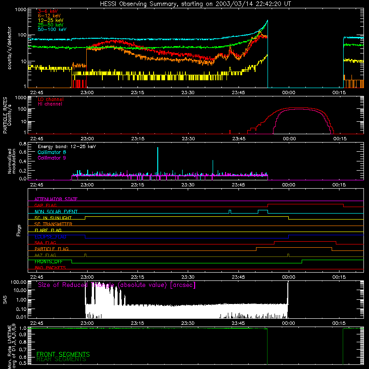Click the LO channel legend label
Image resolution: width=369 pixels, height=369 pixels.
pyautogui.click(x=51, y=99)
